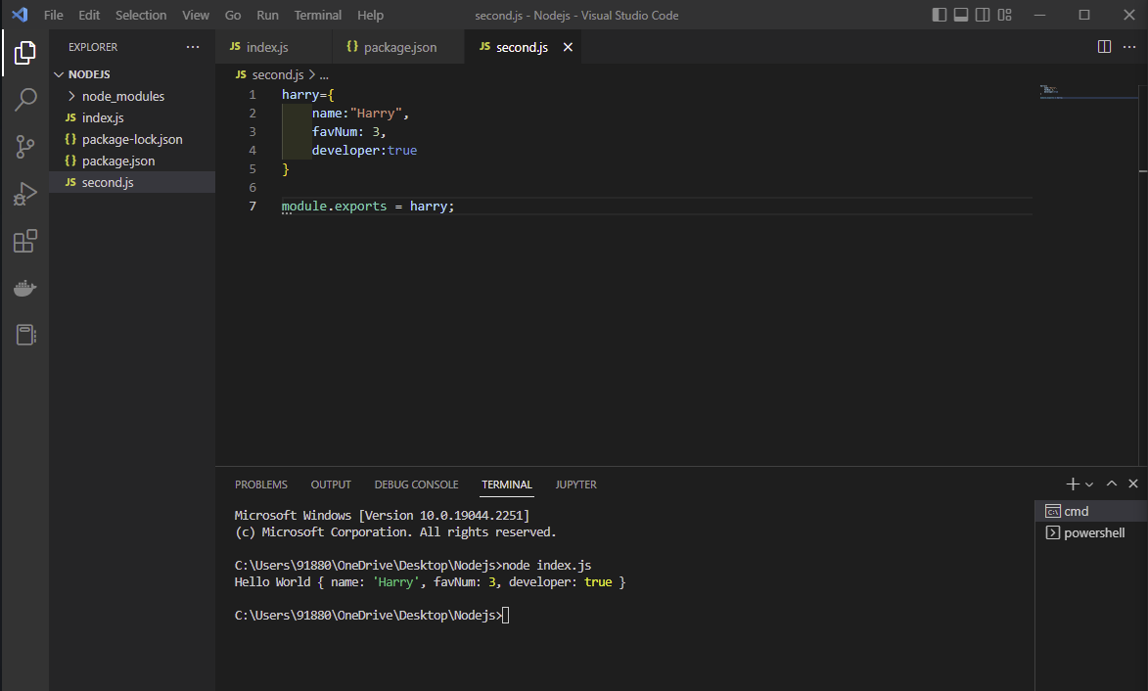The width and height of the screenshot is (1148, 691).
Task: Select the powershell terminal instance
Action: tap(1091, 532)
